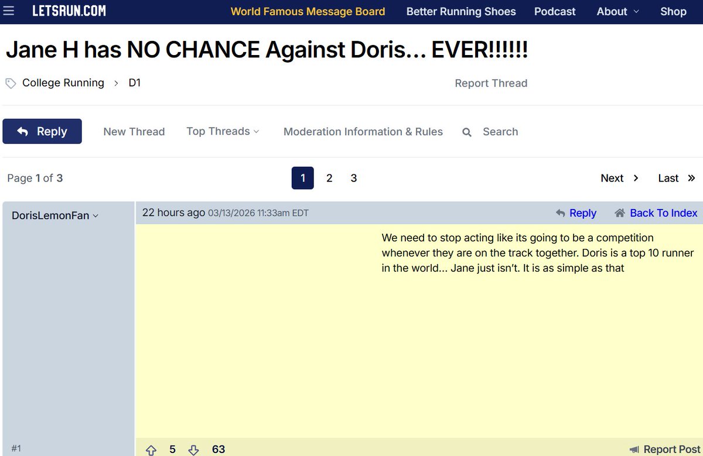
Task: Click the upvote count 5
Action: pyautogui.click(x=172, y=450)
